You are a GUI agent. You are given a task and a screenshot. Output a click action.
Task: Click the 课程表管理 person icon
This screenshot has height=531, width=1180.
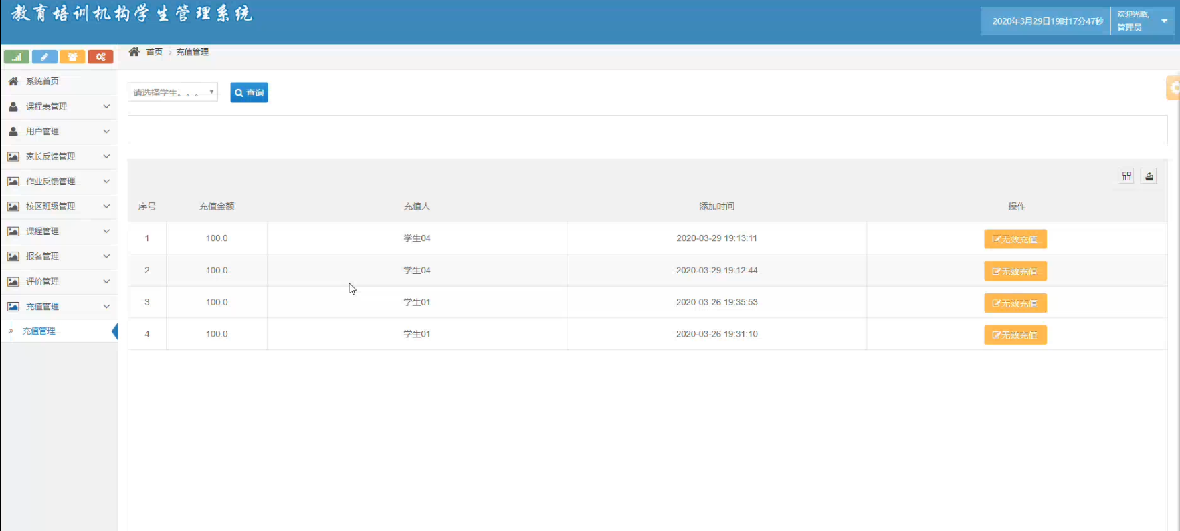click(x=13, y=106)
